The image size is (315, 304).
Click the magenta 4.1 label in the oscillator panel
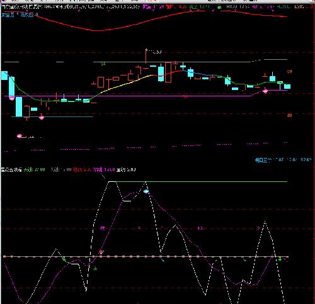click(200, 228)
